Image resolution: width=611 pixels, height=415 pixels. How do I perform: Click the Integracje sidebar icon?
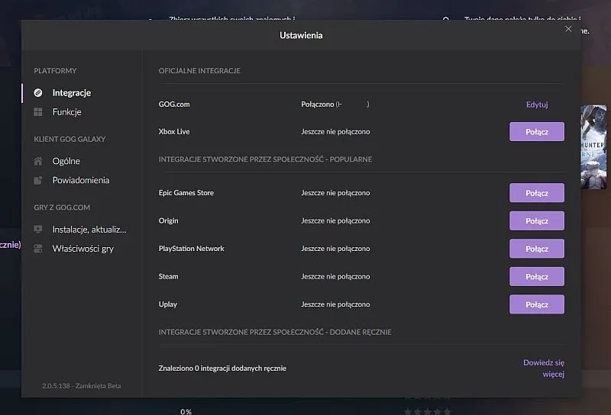pos(38,92)
